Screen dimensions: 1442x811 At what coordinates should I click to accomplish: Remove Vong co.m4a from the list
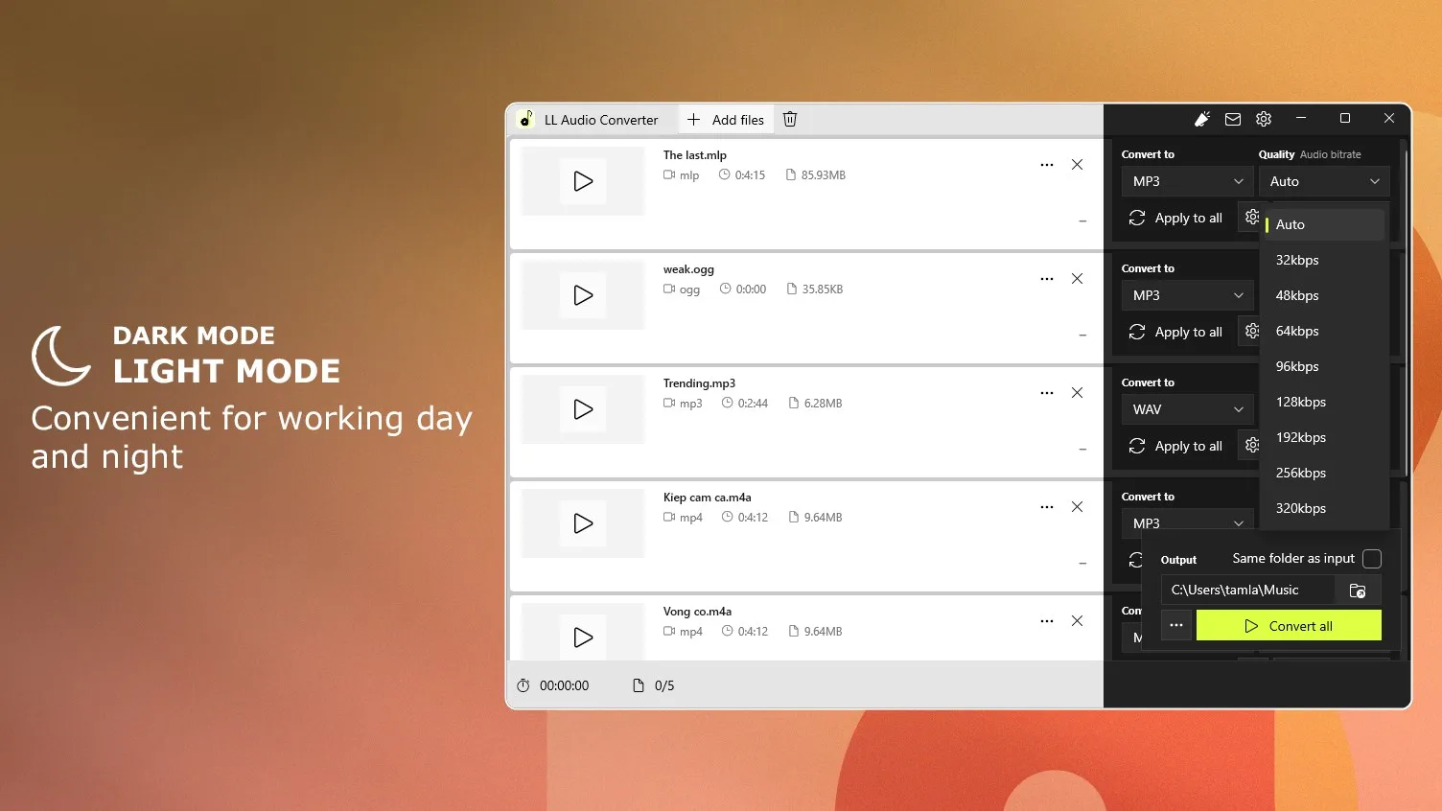click(x=1078, y=621)
